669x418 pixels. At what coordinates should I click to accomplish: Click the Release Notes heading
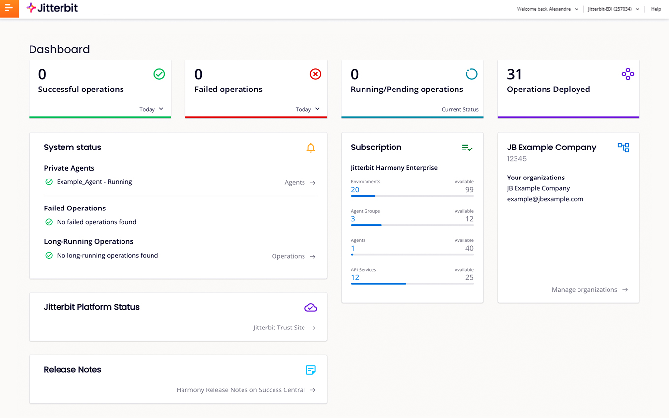coord(72,370)
